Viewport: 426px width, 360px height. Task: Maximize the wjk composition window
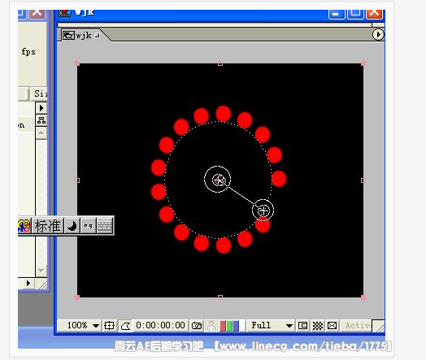coord(355,14)
